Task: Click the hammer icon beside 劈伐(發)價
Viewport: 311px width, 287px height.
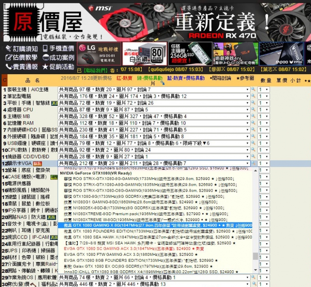Action: [33, 284]
